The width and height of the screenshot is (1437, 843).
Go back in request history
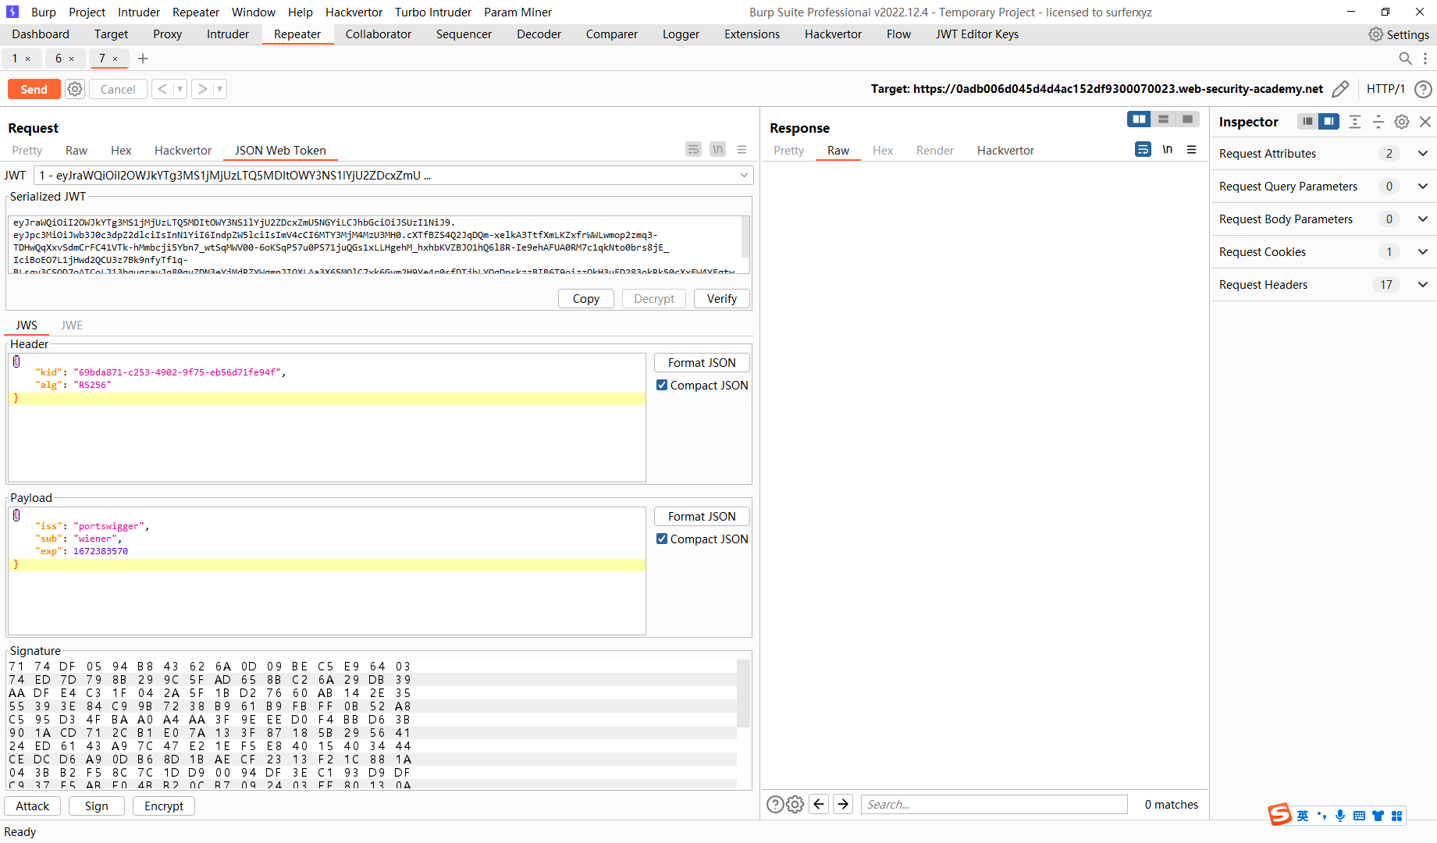click(x=162, y=89)
